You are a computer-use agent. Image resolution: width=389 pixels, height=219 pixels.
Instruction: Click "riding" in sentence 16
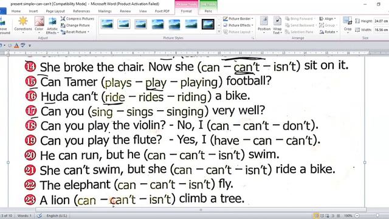192,97
